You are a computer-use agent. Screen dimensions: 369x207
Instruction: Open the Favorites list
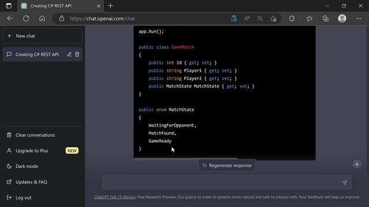coord(310,18)
